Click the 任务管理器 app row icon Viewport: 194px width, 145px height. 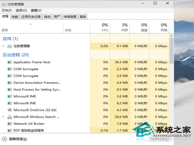click(x=10, y=46)
